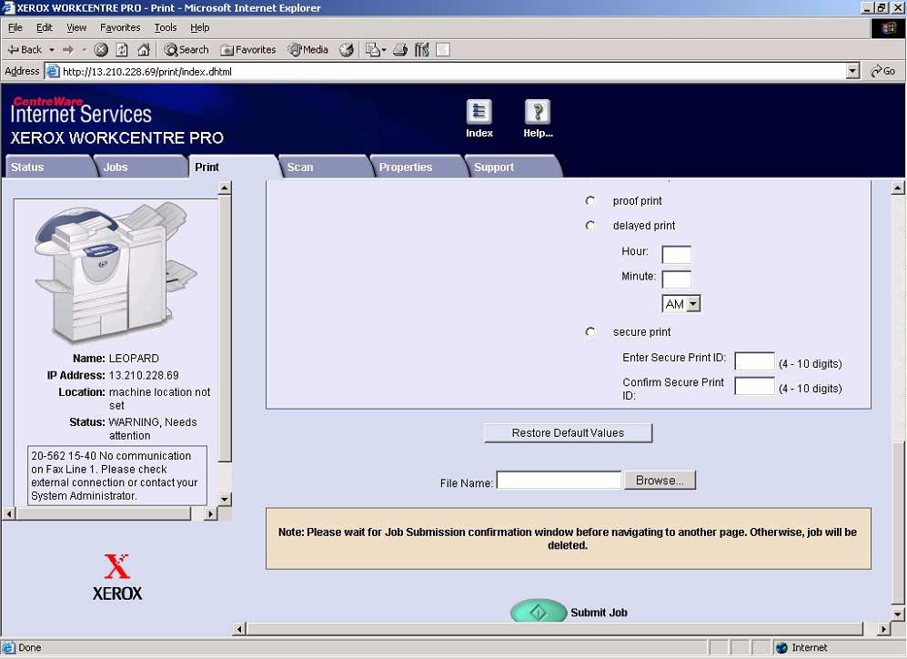Go back using the Back toolbar button
This screenshot has width=907, height=659.
[x=25, y=50]
